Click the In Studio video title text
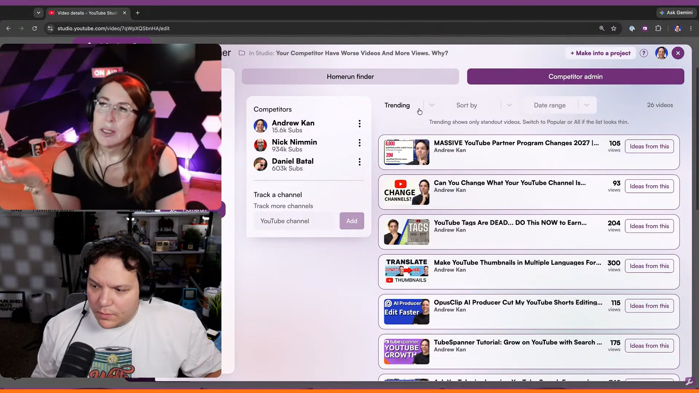 tap(362, 53)
